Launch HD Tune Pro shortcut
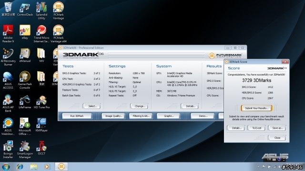The image size is (305, 171). click(x=41, y=102)
